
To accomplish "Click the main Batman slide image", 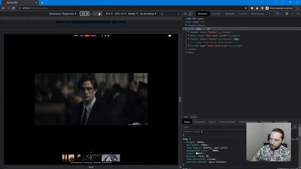I will point(91,99).
